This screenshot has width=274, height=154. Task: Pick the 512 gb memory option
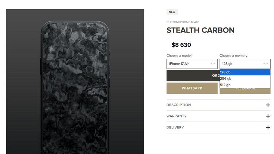(x=245, y=85)
